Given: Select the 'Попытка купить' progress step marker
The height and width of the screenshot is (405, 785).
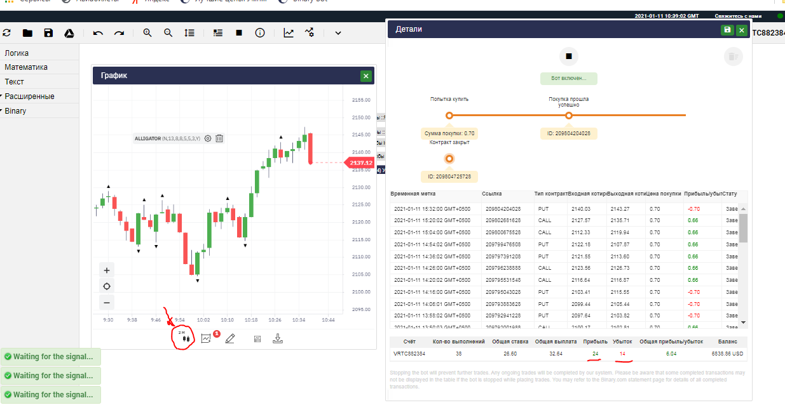Looking at the screenshot, I should point(449,116).
